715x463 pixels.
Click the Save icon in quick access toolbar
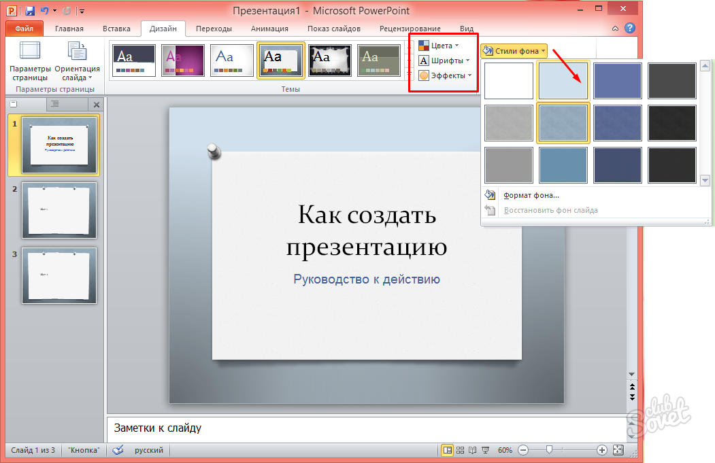tap(30, 11)
